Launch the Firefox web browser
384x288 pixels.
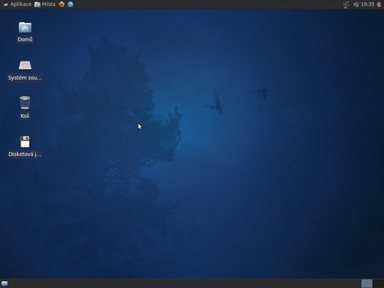coord(61,5)
